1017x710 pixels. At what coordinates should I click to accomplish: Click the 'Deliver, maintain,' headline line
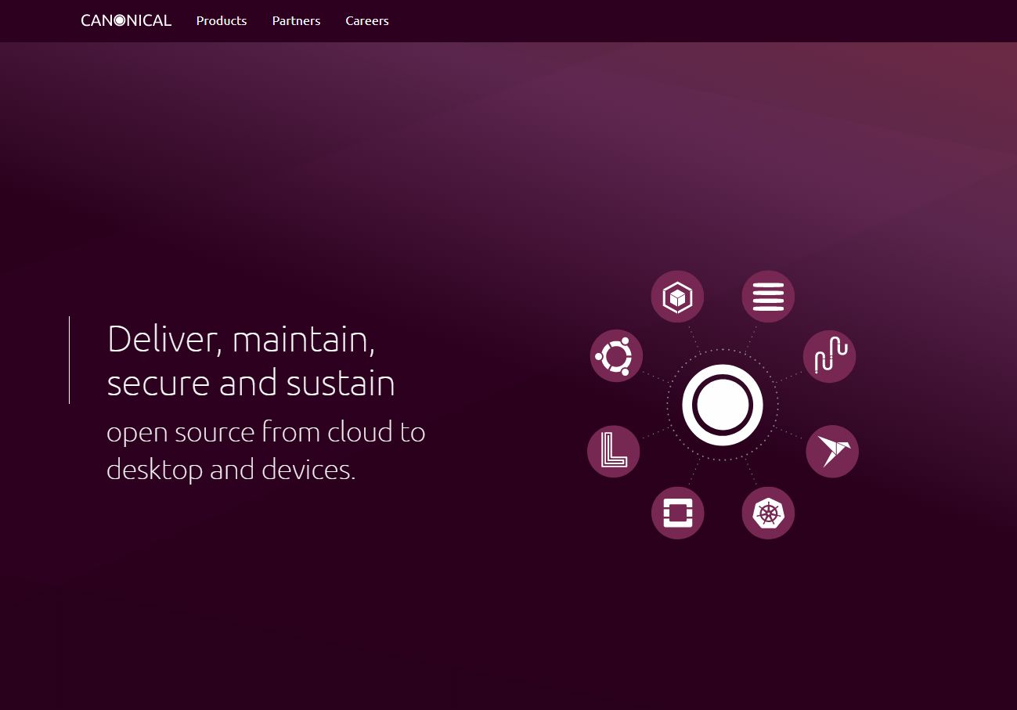(x=241, y=340)
